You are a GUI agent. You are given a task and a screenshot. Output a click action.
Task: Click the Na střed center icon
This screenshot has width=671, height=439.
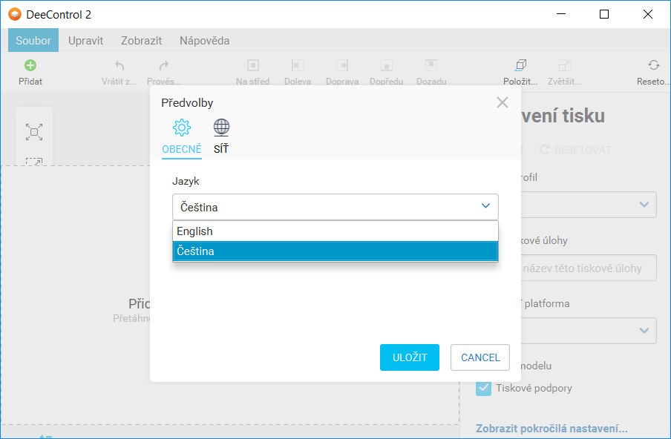(252, 66)
